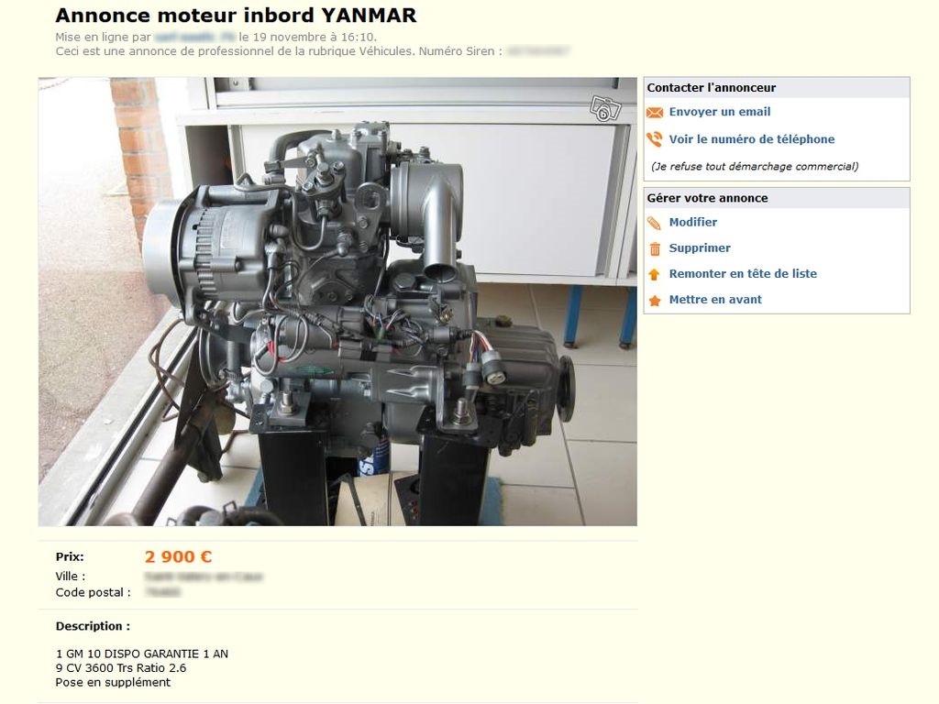Select the Modifier link
Image resolution: width=939 pixels, height=704 pixels.
pyautogui.click(x=693, y=222)
